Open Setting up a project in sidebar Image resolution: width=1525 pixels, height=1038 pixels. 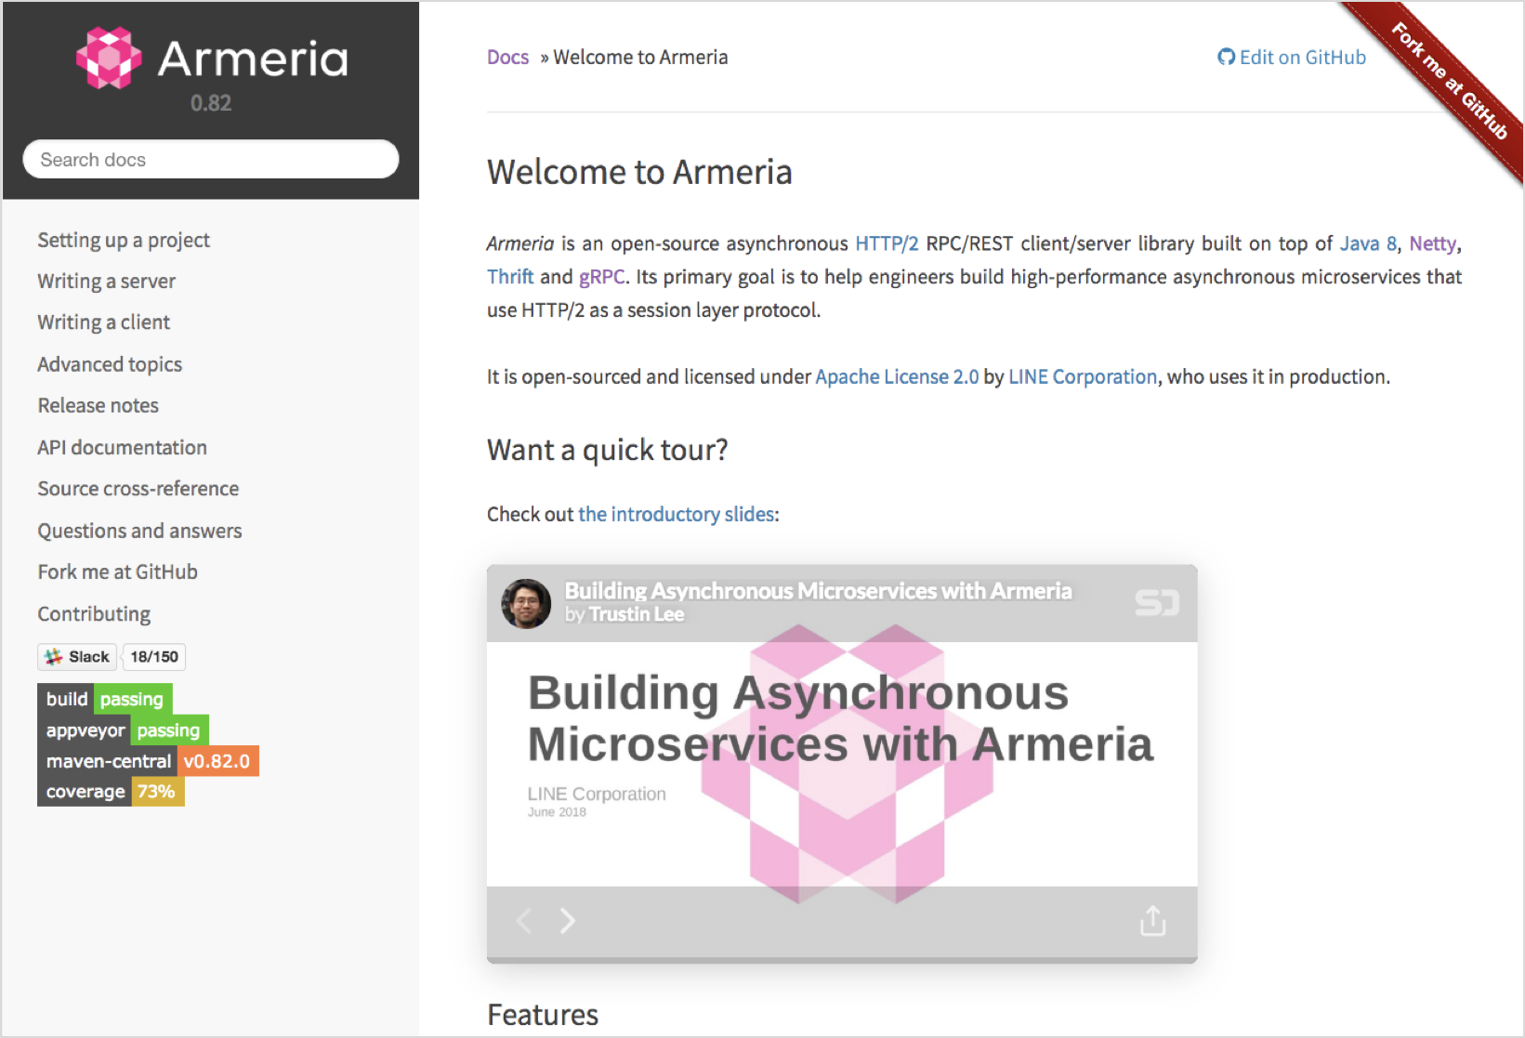[x=124, y=240]
